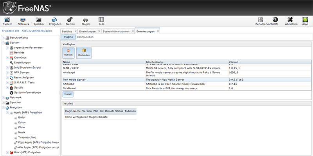Expand Init/Shutdown Scripts node
The height and width of the screenshot is (156, 313).
(7, 67)
